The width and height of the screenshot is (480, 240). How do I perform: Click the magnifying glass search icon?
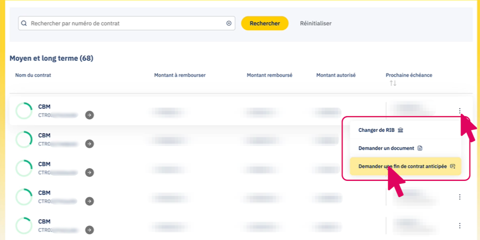point(24,24)
